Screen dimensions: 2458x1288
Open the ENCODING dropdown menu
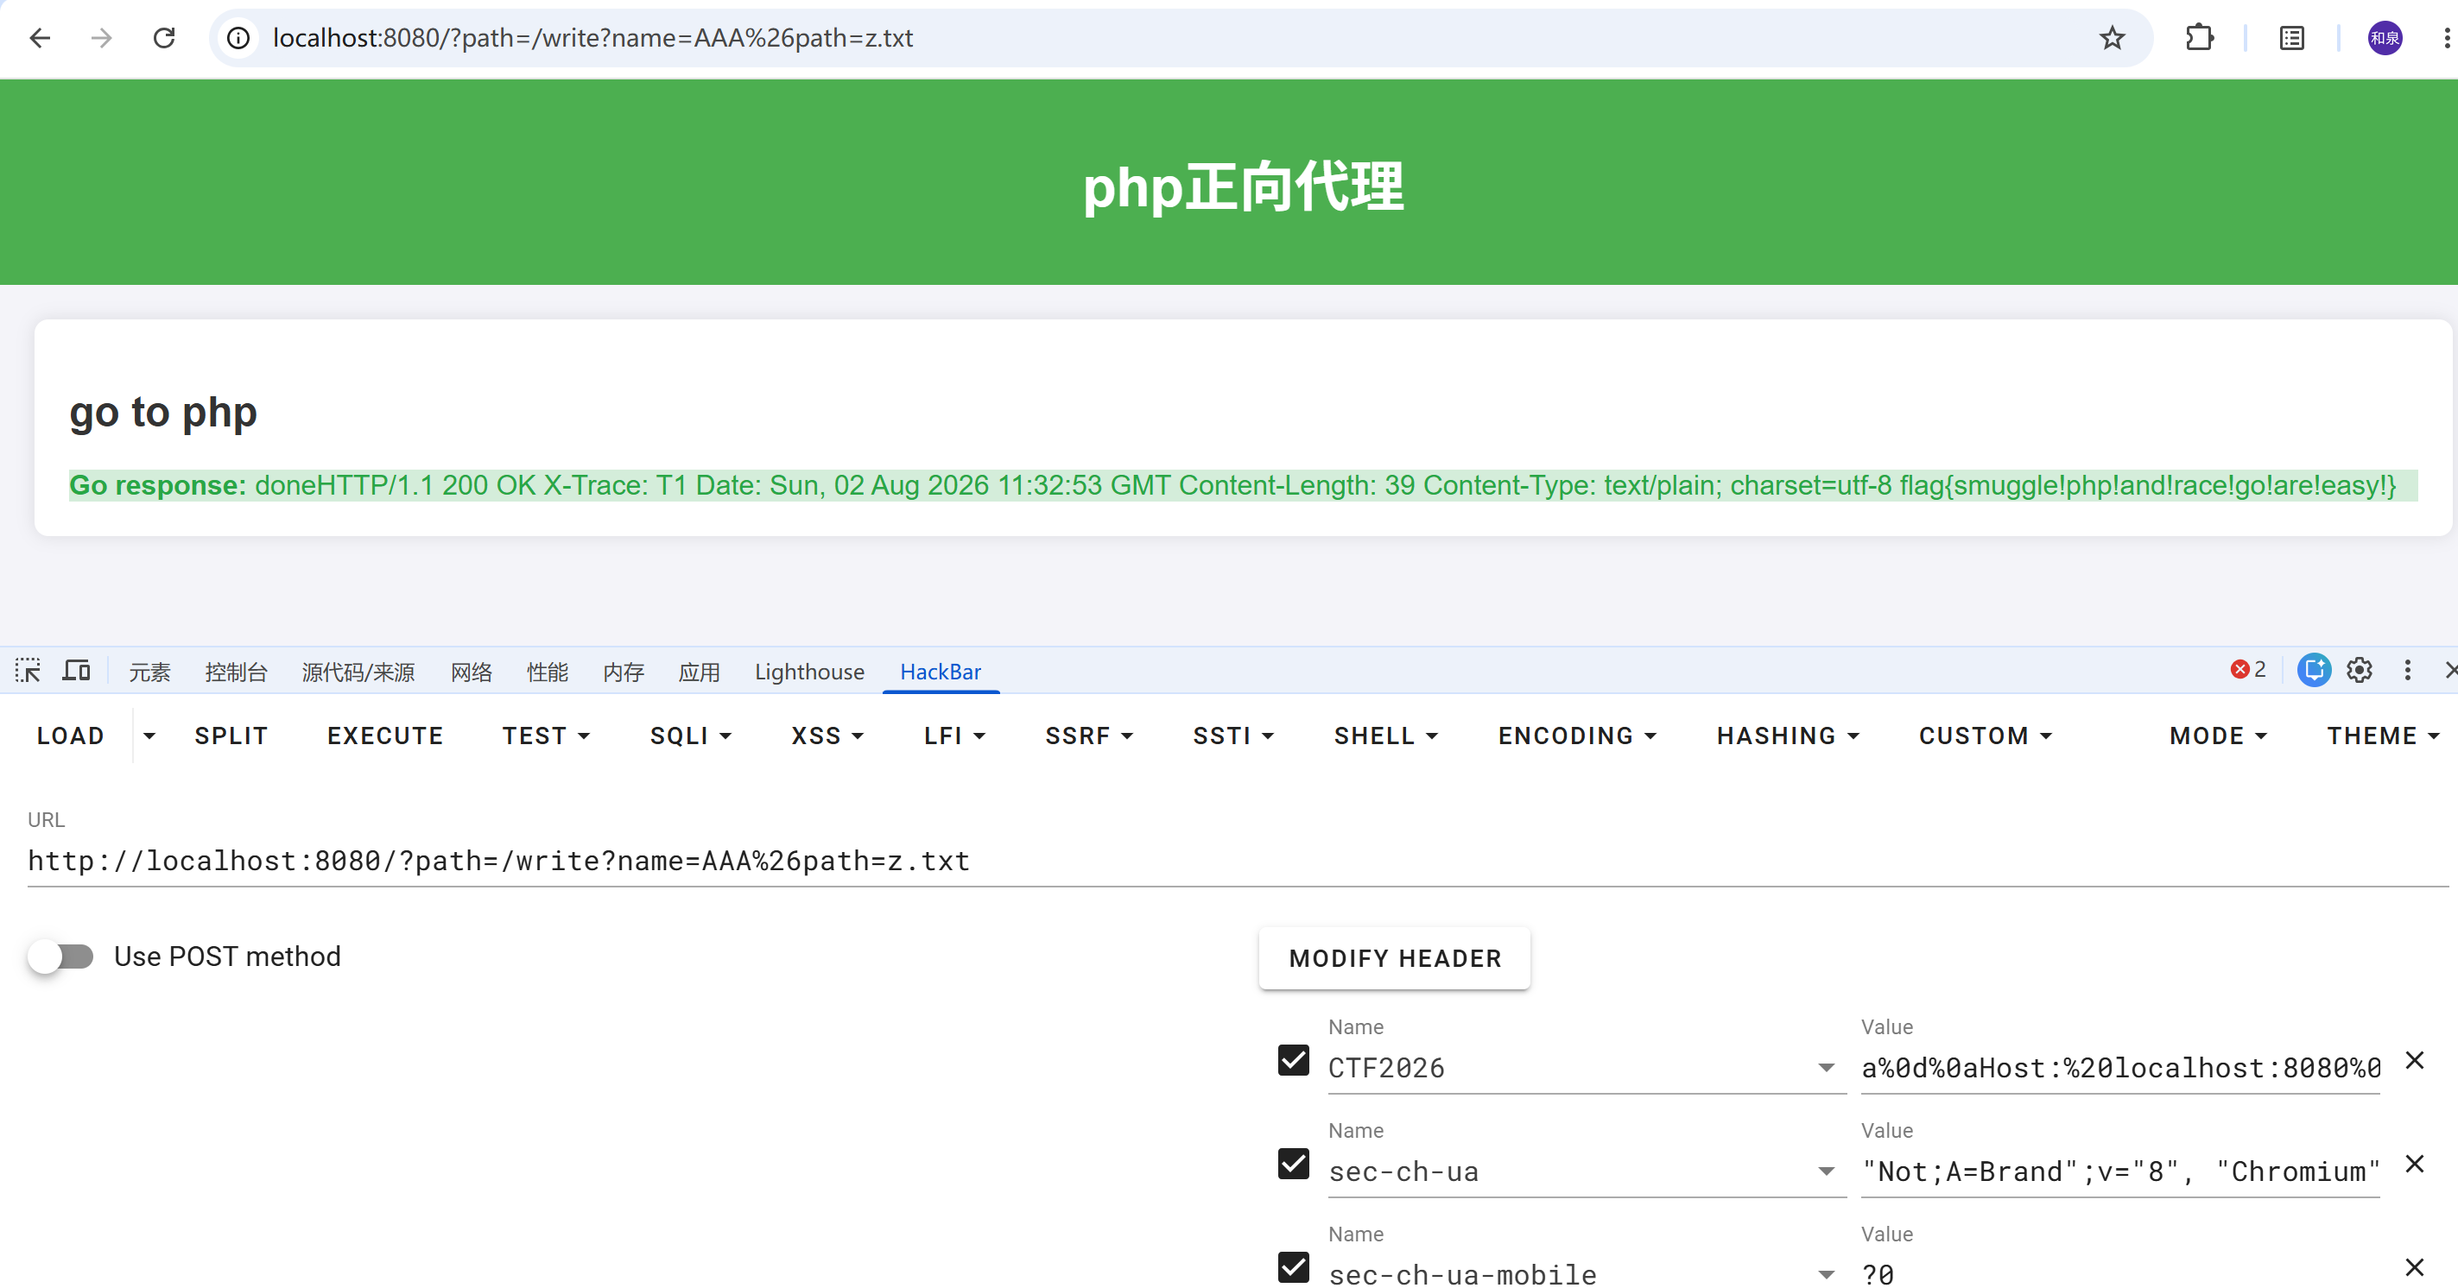click(x=1576, y=736)
